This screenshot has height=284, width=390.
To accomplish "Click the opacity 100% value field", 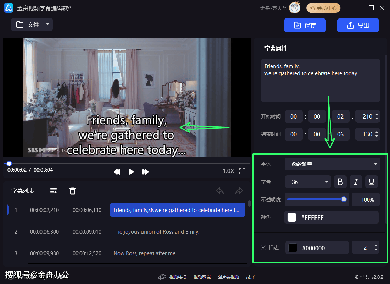I will [366, 200].
